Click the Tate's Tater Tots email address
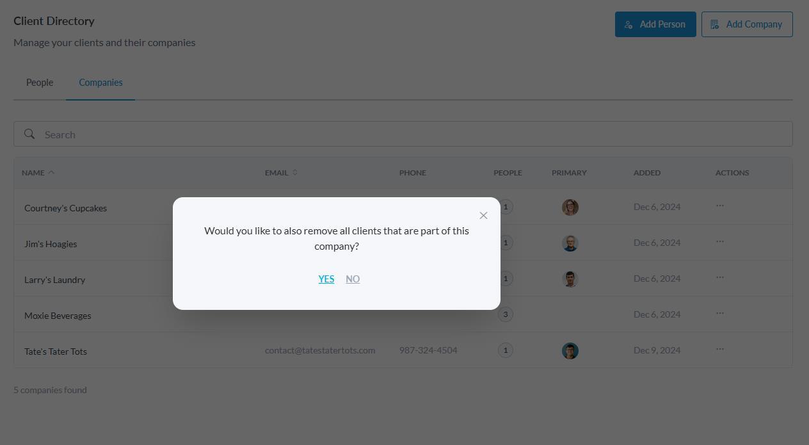The image size is (809, 445). (x=320, y=350)
